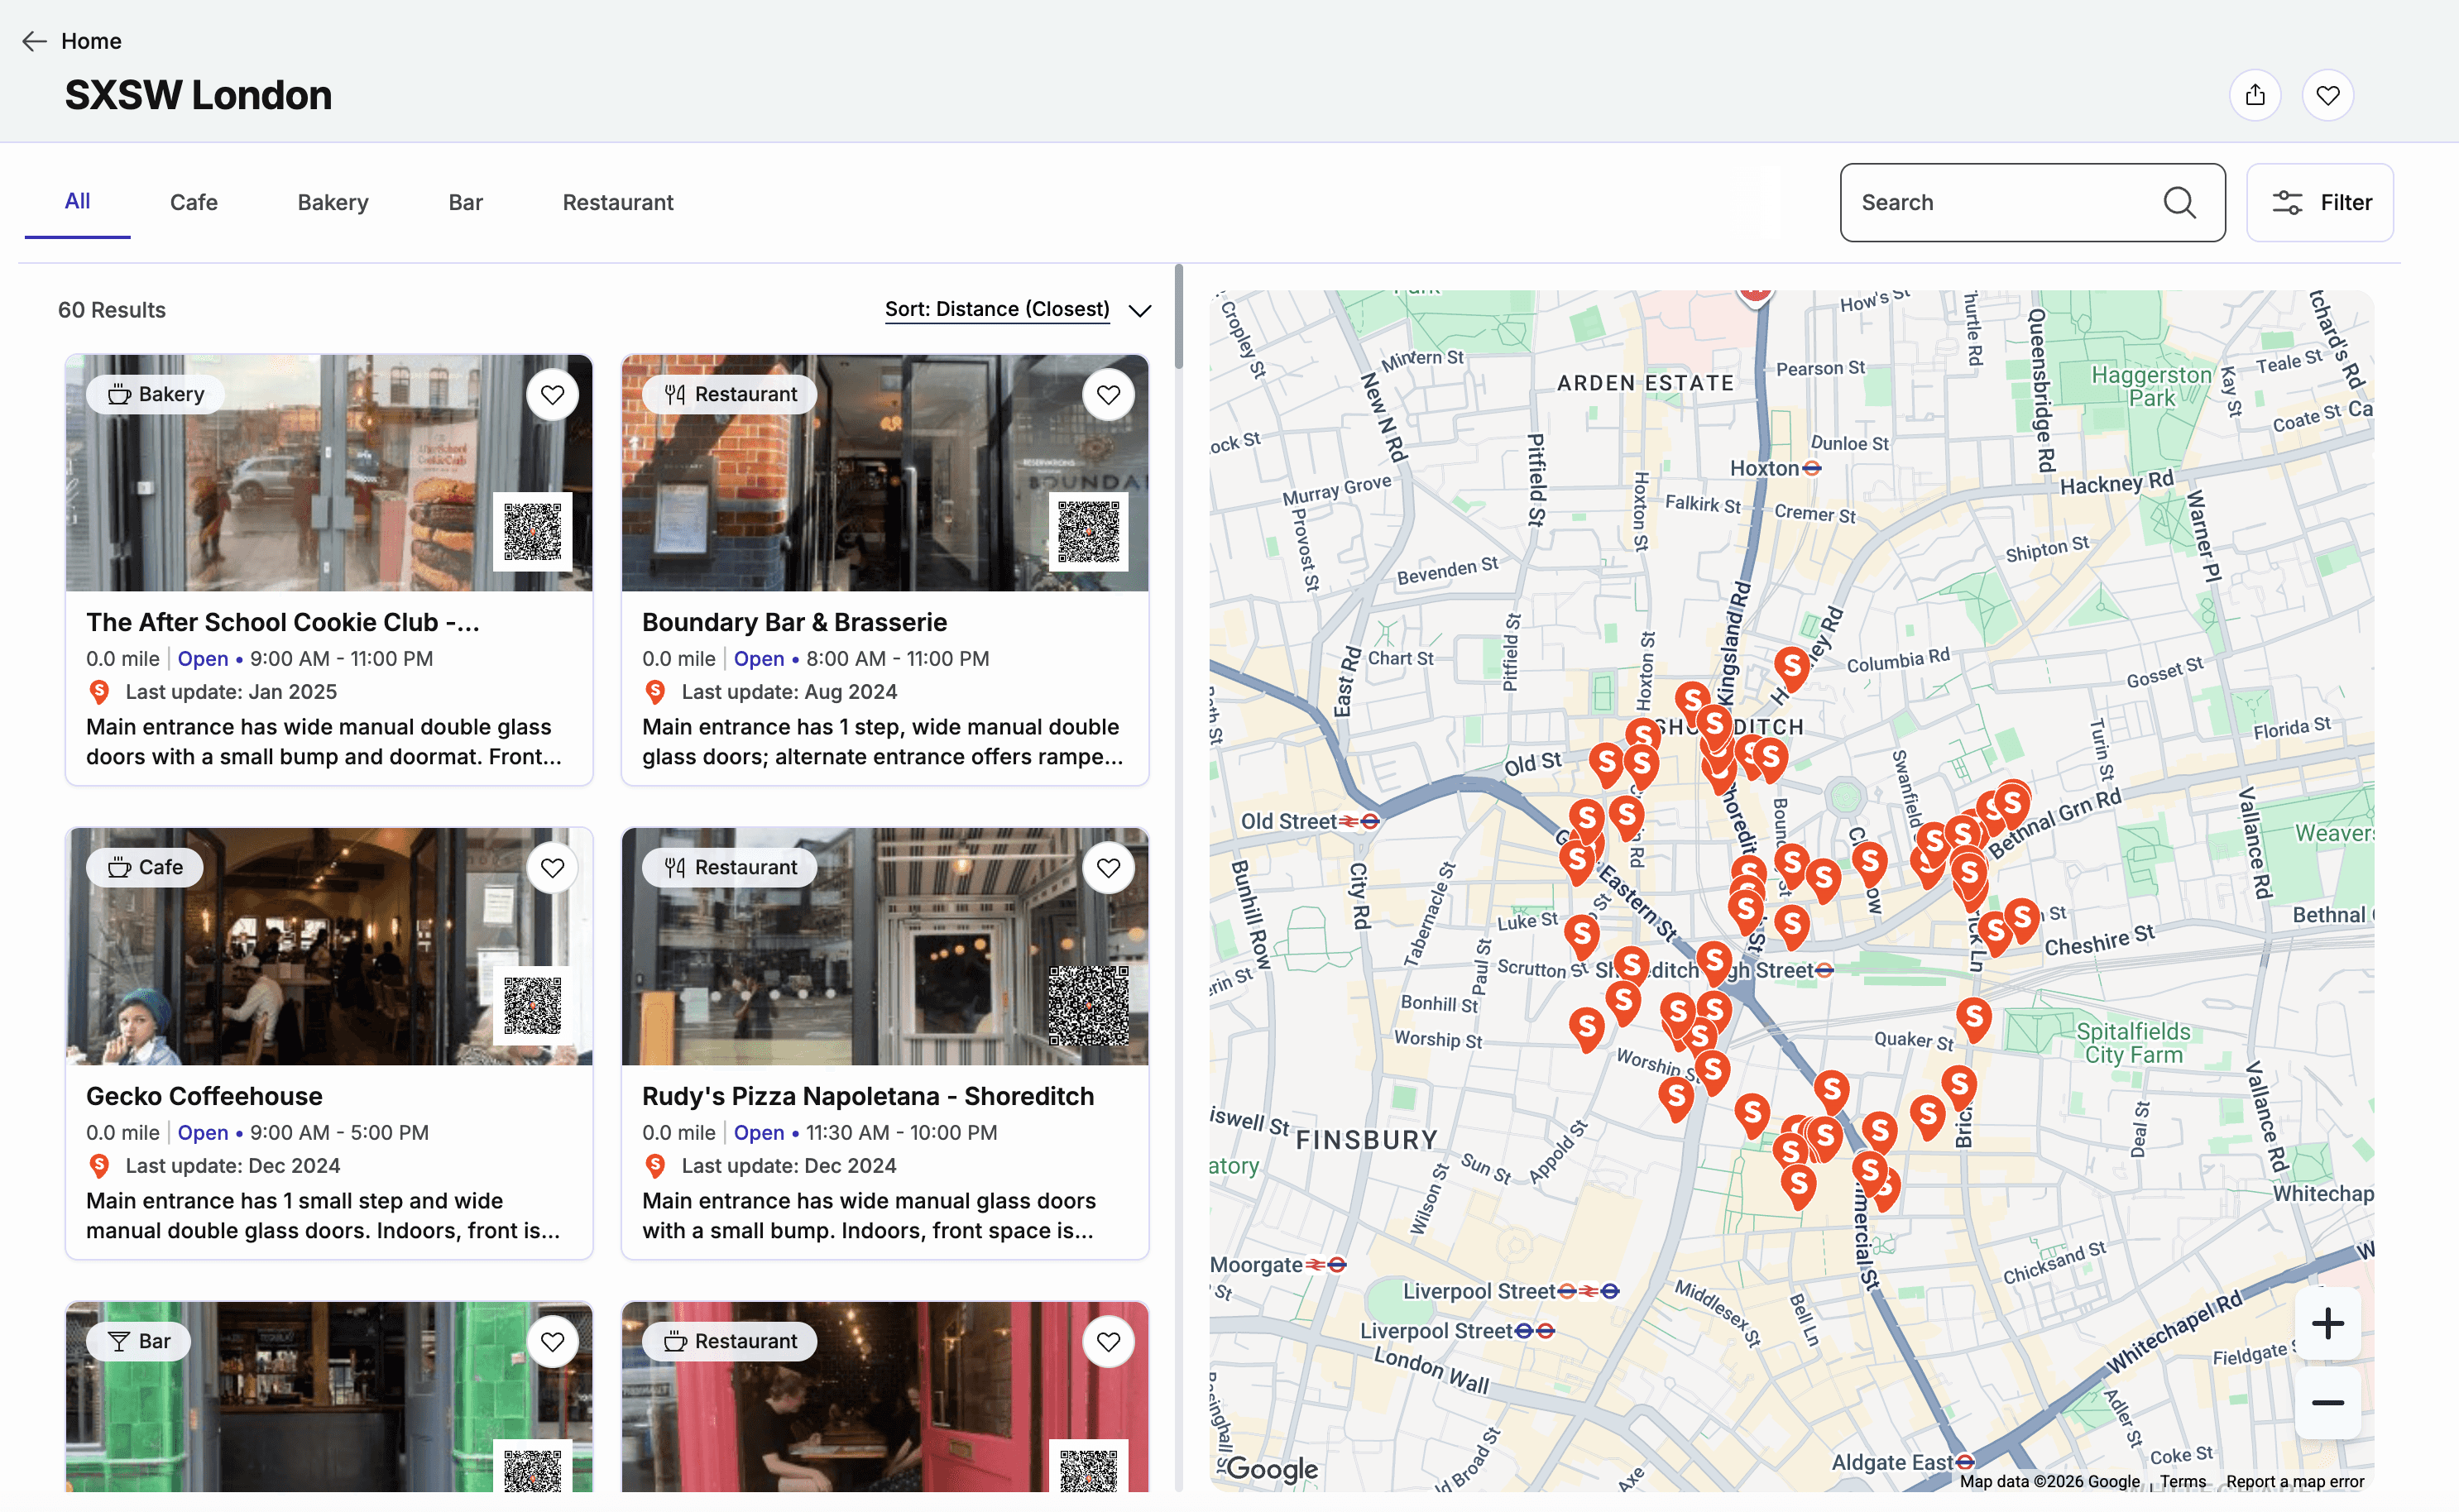Screen dimensions: 2459x1512
Task: Favorite the Gecko Coffeehouse card
Action: pyautogui.click(x=552, y=867)
